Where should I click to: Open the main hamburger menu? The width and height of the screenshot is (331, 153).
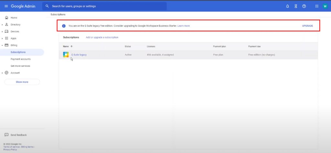[6, 6]
